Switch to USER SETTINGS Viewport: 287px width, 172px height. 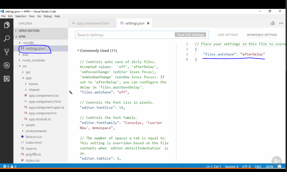pyautogui.click(x=228, y=35)
